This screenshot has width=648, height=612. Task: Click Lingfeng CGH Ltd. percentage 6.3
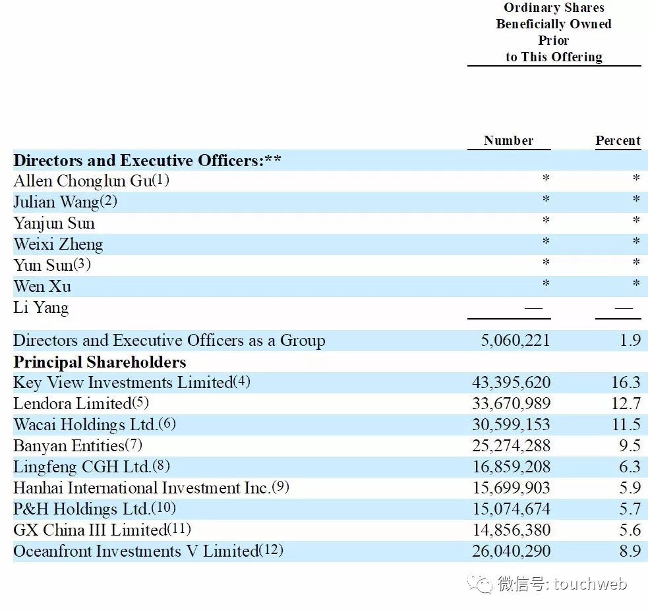630,467
